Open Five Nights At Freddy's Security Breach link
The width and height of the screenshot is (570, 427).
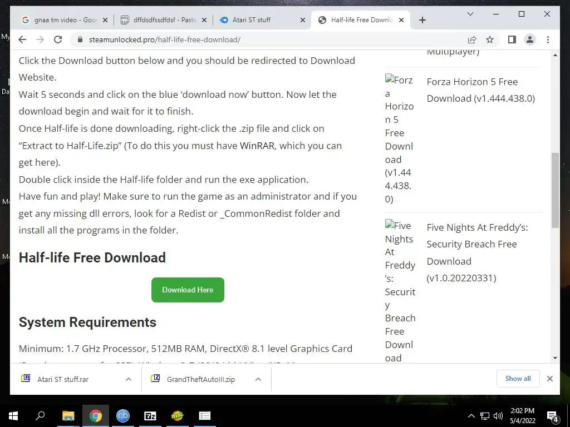[x=477, y=253]
